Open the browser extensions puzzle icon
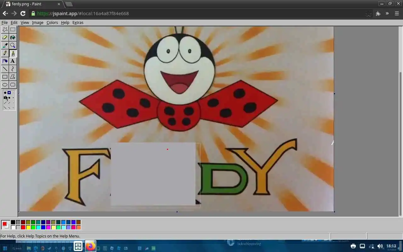Image resolution: width=403 pixels, height=252 pixels. tap(378, 14)
